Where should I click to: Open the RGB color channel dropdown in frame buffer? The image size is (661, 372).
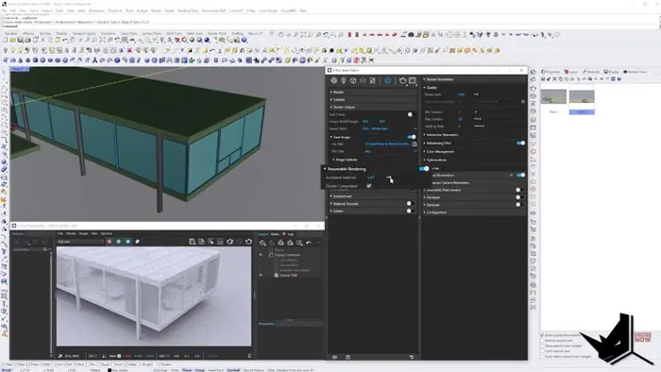tap(80, 242)
